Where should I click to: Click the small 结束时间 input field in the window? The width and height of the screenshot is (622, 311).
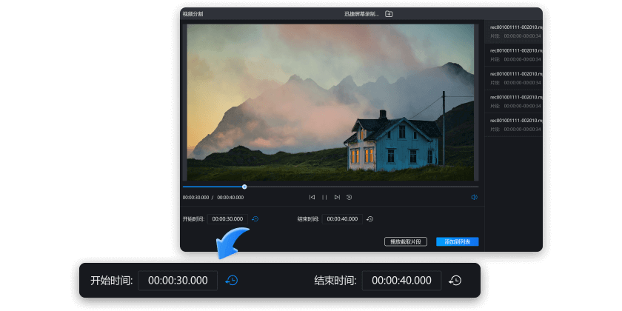[342, 219]
